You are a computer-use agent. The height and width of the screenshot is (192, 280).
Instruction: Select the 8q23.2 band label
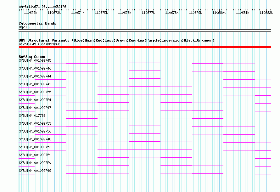tap(25, 27)
